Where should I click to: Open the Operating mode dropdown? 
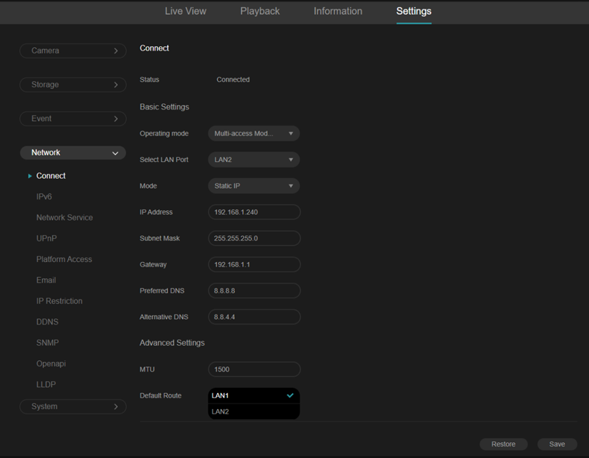(253, 134)
